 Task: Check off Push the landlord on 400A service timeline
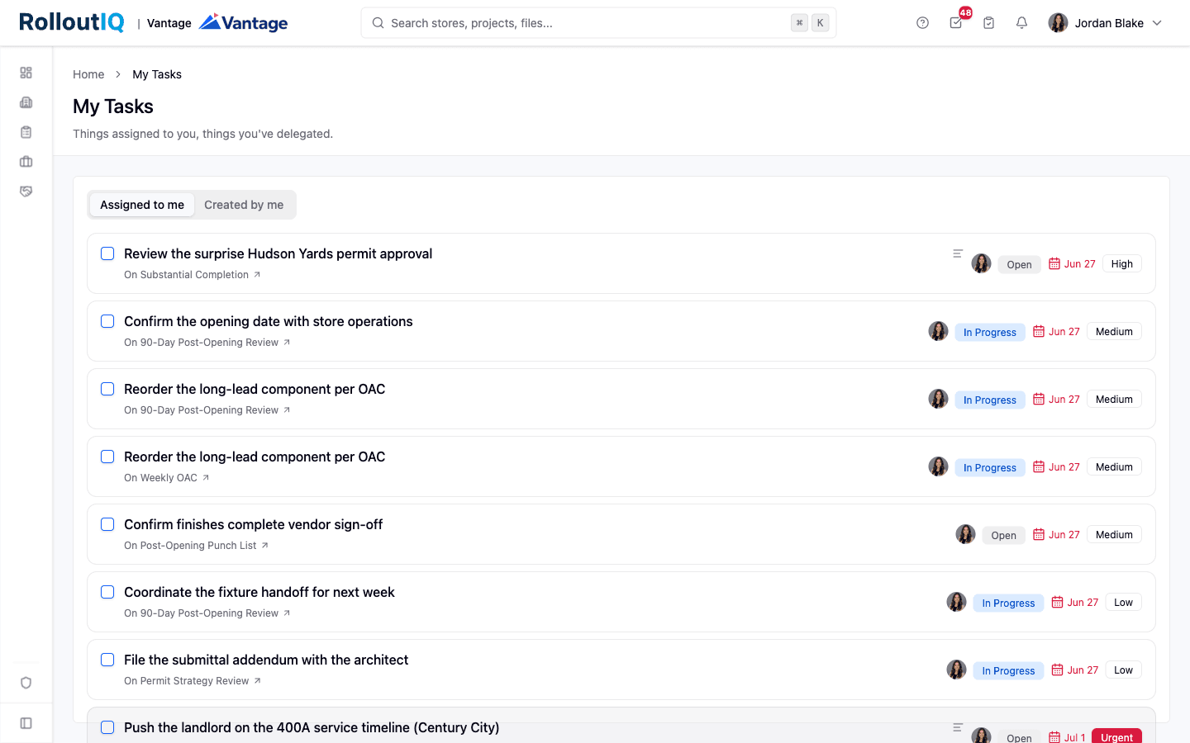107,727
